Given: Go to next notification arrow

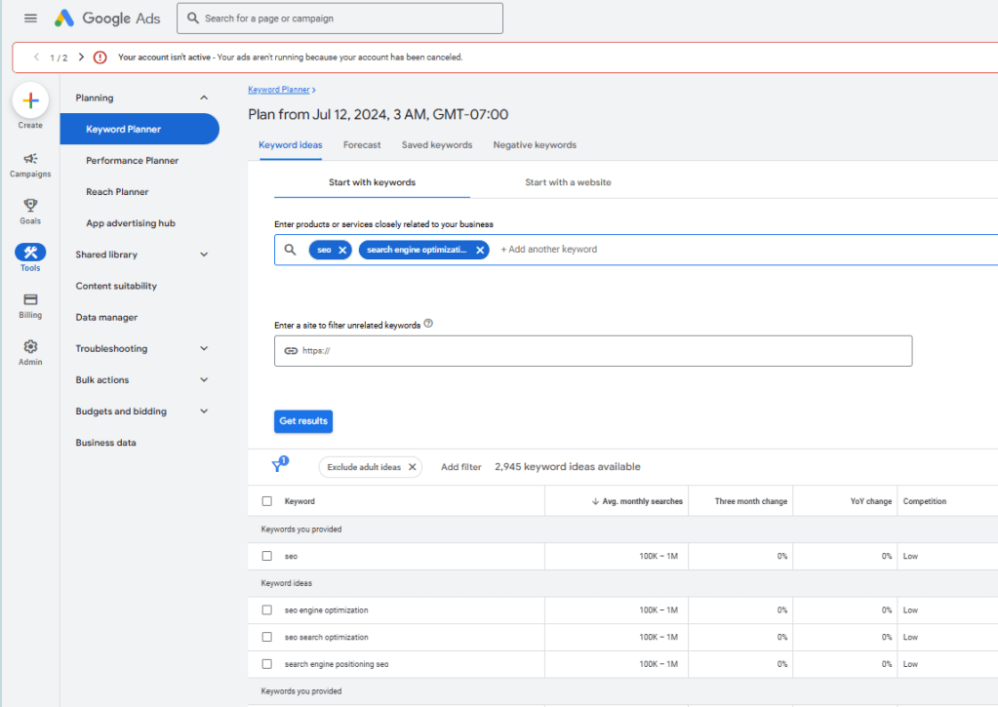Looking at the screenshot, I should [x=81, y=58].
